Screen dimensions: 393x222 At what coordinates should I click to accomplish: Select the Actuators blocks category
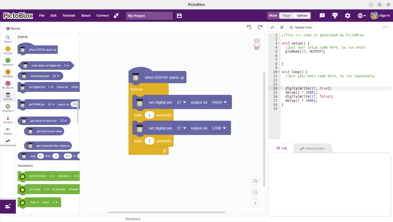(8, 108)
